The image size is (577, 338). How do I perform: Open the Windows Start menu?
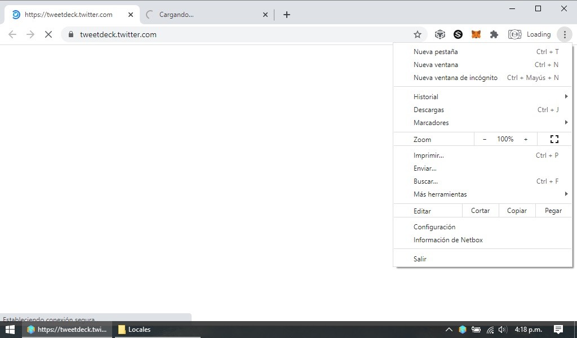point(10,330)
